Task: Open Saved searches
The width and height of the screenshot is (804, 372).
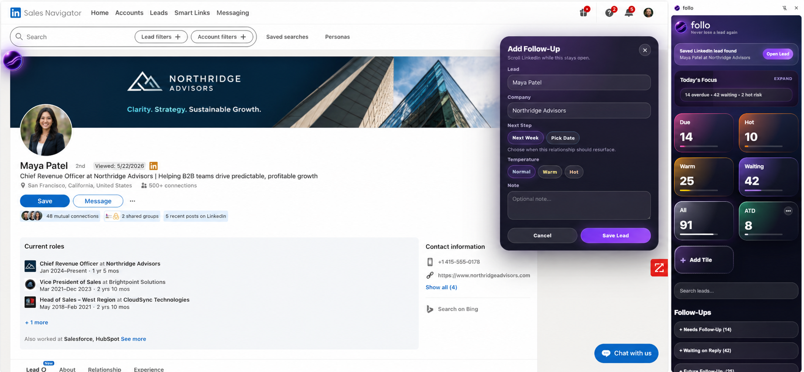Action: (x=287, y=37)
